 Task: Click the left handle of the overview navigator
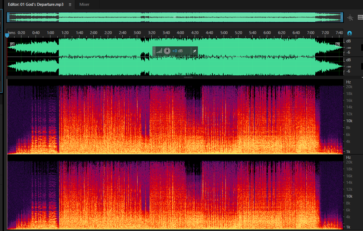[x=8, y=17]
